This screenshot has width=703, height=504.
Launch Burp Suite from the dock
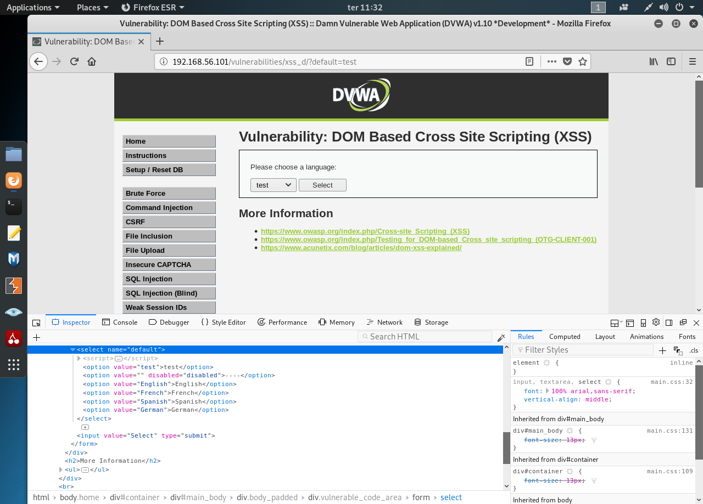[14, 286]
